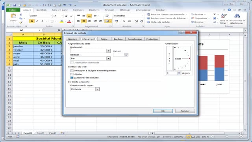Viewport: 252px width, 142px height.
Task: Click the janvier cell in column A
Action: click(x=23, y=46)
